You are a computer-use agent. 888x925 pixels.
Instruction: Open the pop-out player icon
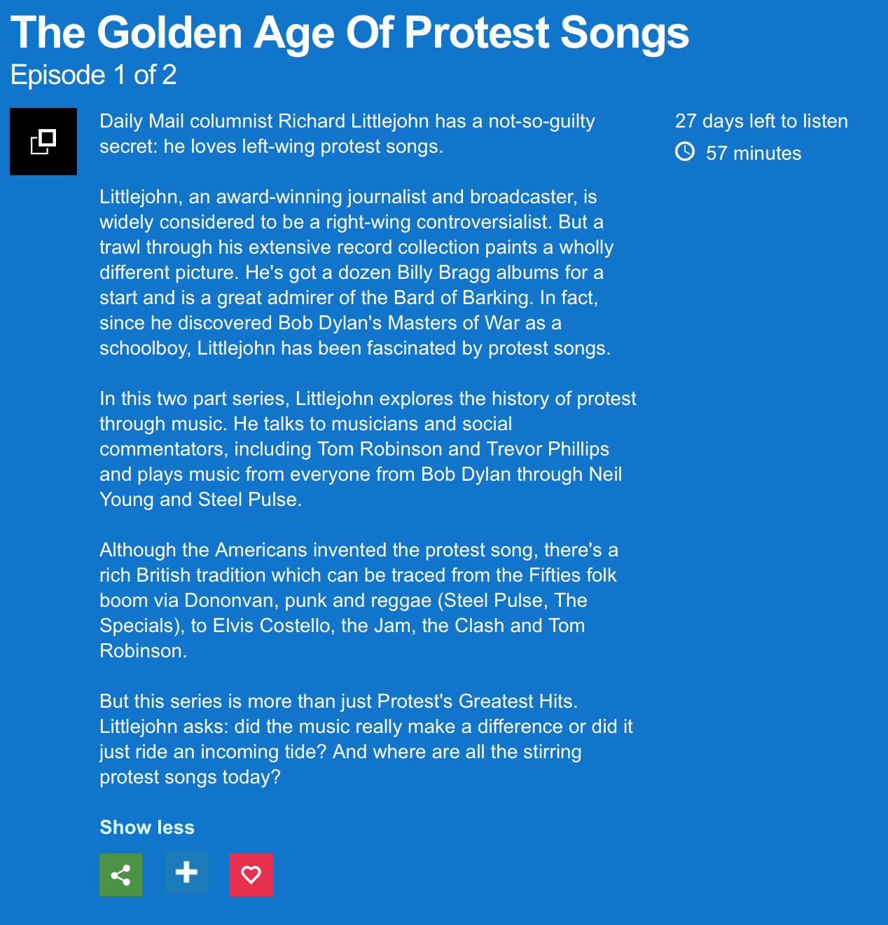click(x=43, y=142)
